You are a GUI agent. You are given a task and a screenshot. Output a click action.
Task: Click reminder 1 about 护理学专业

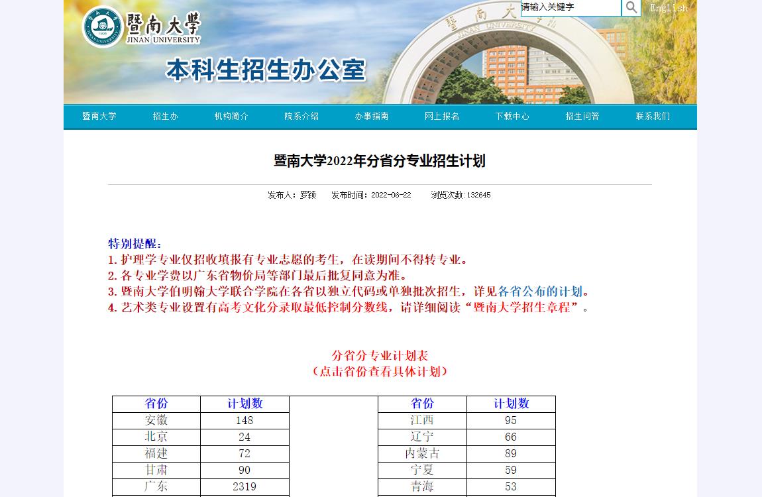pos(288,259)
